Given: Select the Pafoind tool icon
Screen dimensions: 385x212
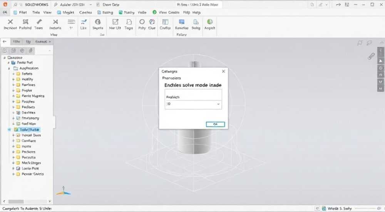Looking at the screenshot, I should (25, 22).
